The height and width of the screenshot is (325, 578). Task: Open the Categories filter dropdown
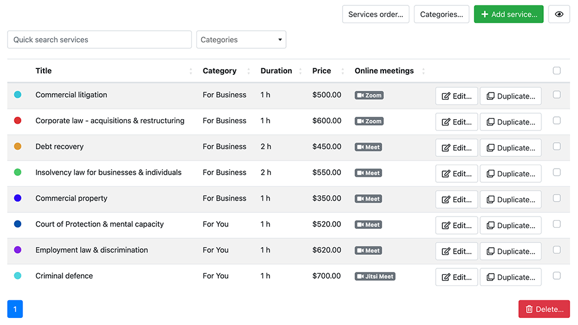tap(241, 40)
